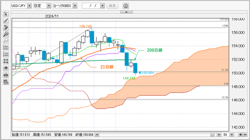Click the plus button to widen candles
The height and width of the screenshot is (140, 250).
(x=240, y=135)
